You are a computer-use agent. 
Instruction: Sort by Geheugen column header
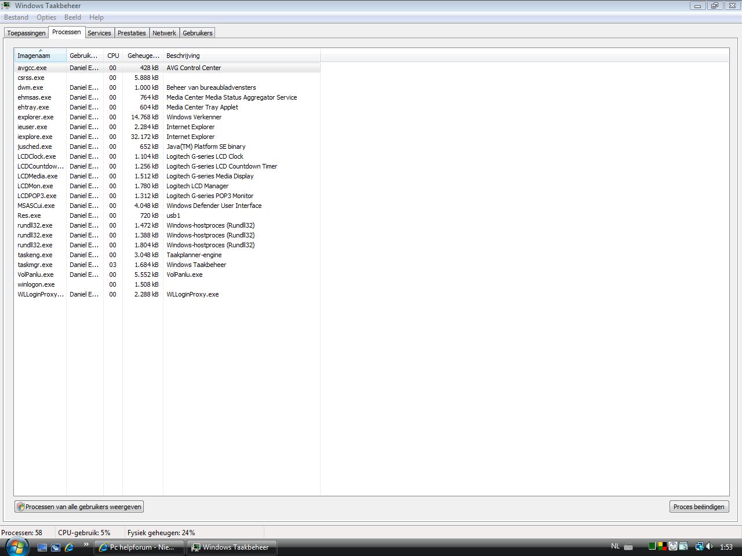click(143, 56)
